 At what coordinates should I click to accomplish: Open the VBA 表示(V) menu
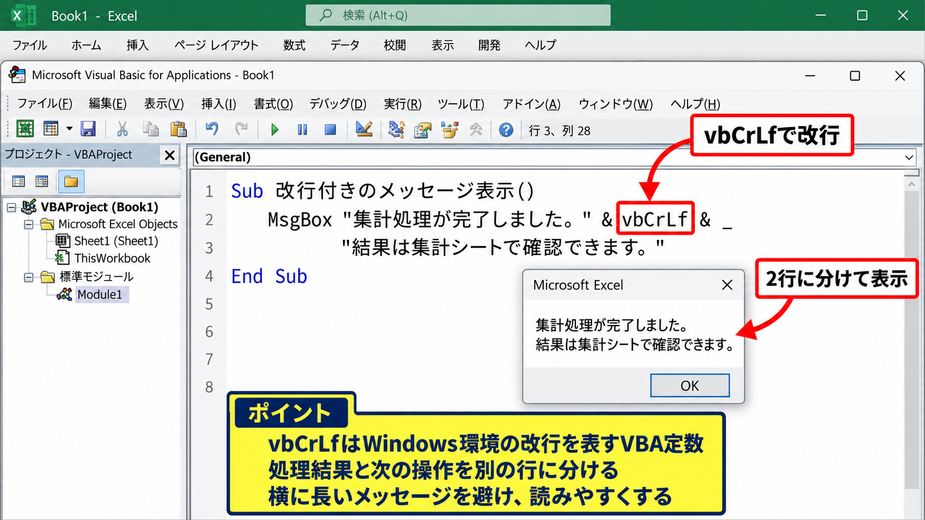(164, 104)
